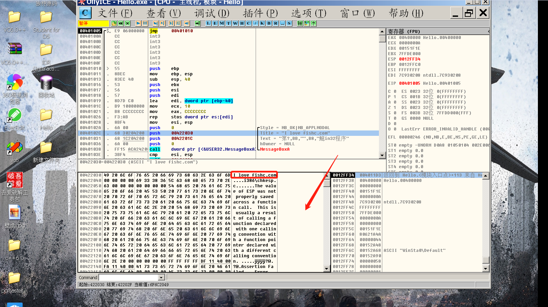Open Executable modules with the E button

coord(215,23)
